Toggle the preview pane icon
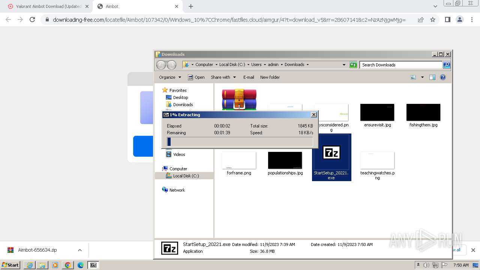Viewport: 480px width, 270px height. coord(432,77)
